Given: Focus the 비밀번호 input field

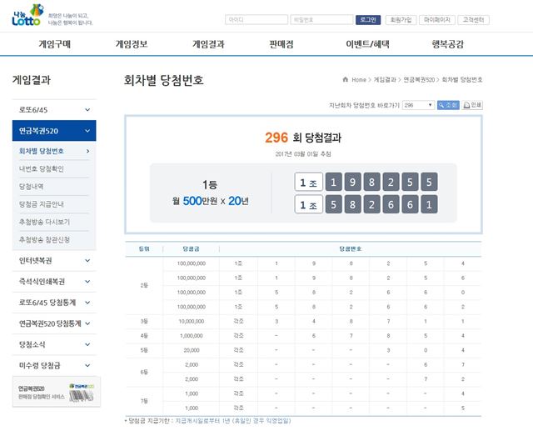Looking at the screenshot, I should 321,20.
